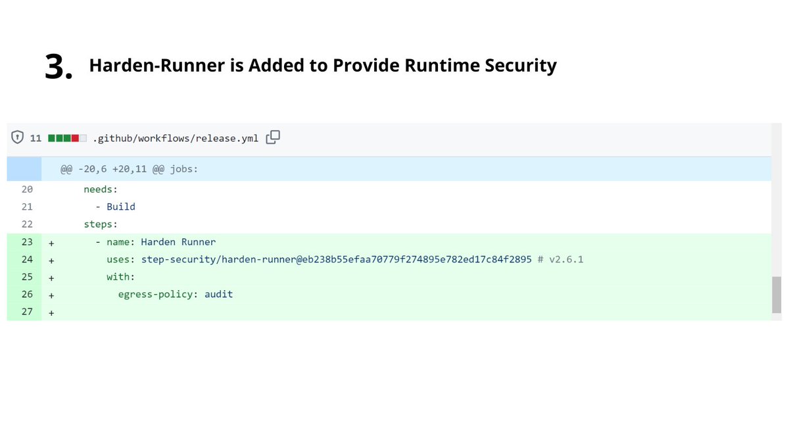Viewport: 789px width, 444px height.
Task: Select added line number 23
Action: coord(27,241)
